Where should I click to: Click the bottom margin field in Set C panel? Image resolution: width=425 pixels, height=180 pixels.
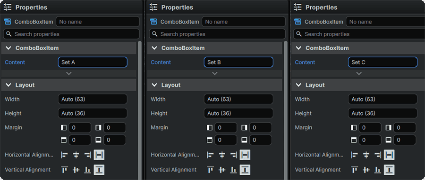pyautogui.click(x=404, y=140)
